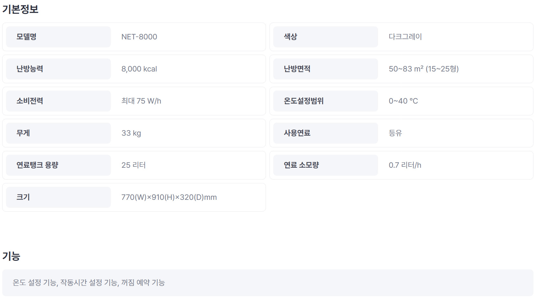The height and width of the screenshot is (298, 536).
Task: Select the 8,000 kcal value text
Action: (139, 69)
